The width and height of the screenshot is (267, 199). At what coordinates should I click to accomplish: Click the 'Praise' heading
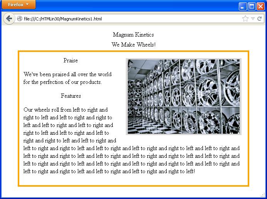pos(71,60)
